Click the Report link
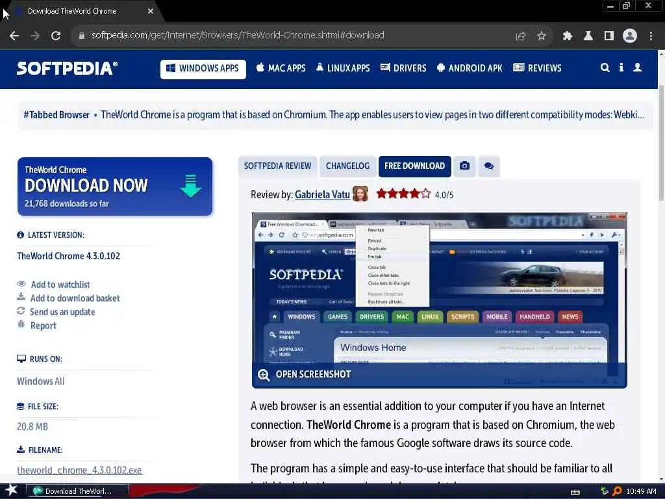This screenshot has width=665, height=499. pos(44,326)
